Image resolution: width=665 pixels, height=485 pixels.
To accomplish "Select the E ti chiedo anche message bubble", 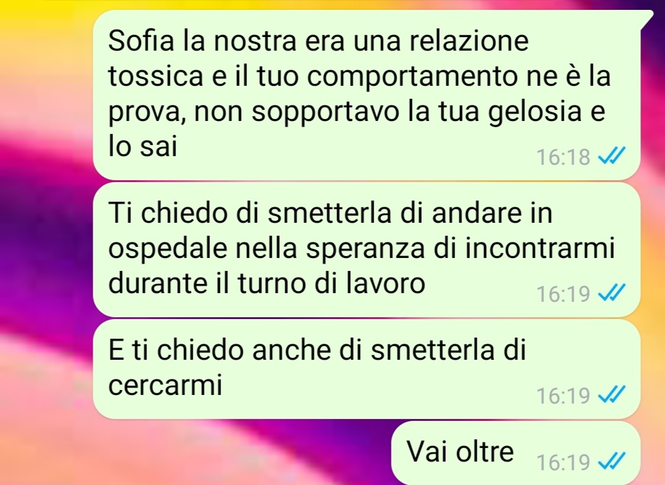I will (366, 369).
